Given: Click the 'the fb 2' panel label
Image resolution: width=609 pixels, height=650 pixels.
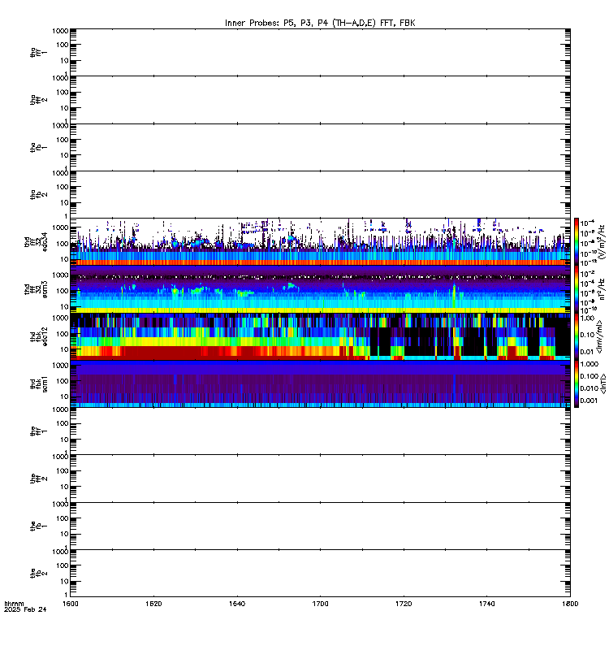Looking at the screenshot, I should (x=38, y=574).
